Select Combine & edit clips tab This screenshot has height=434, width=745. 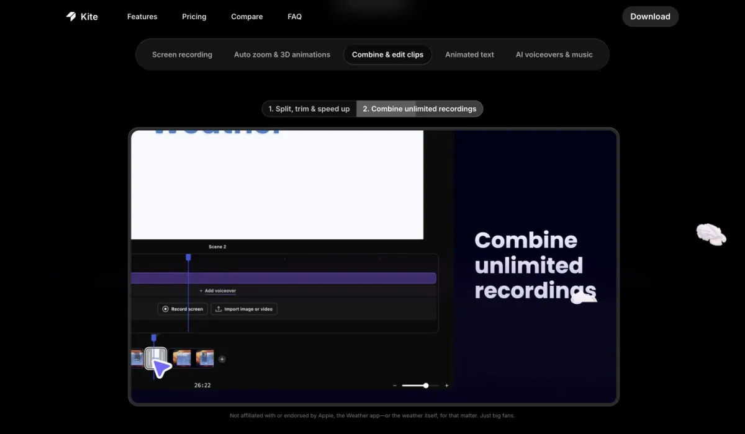[387, 55]
